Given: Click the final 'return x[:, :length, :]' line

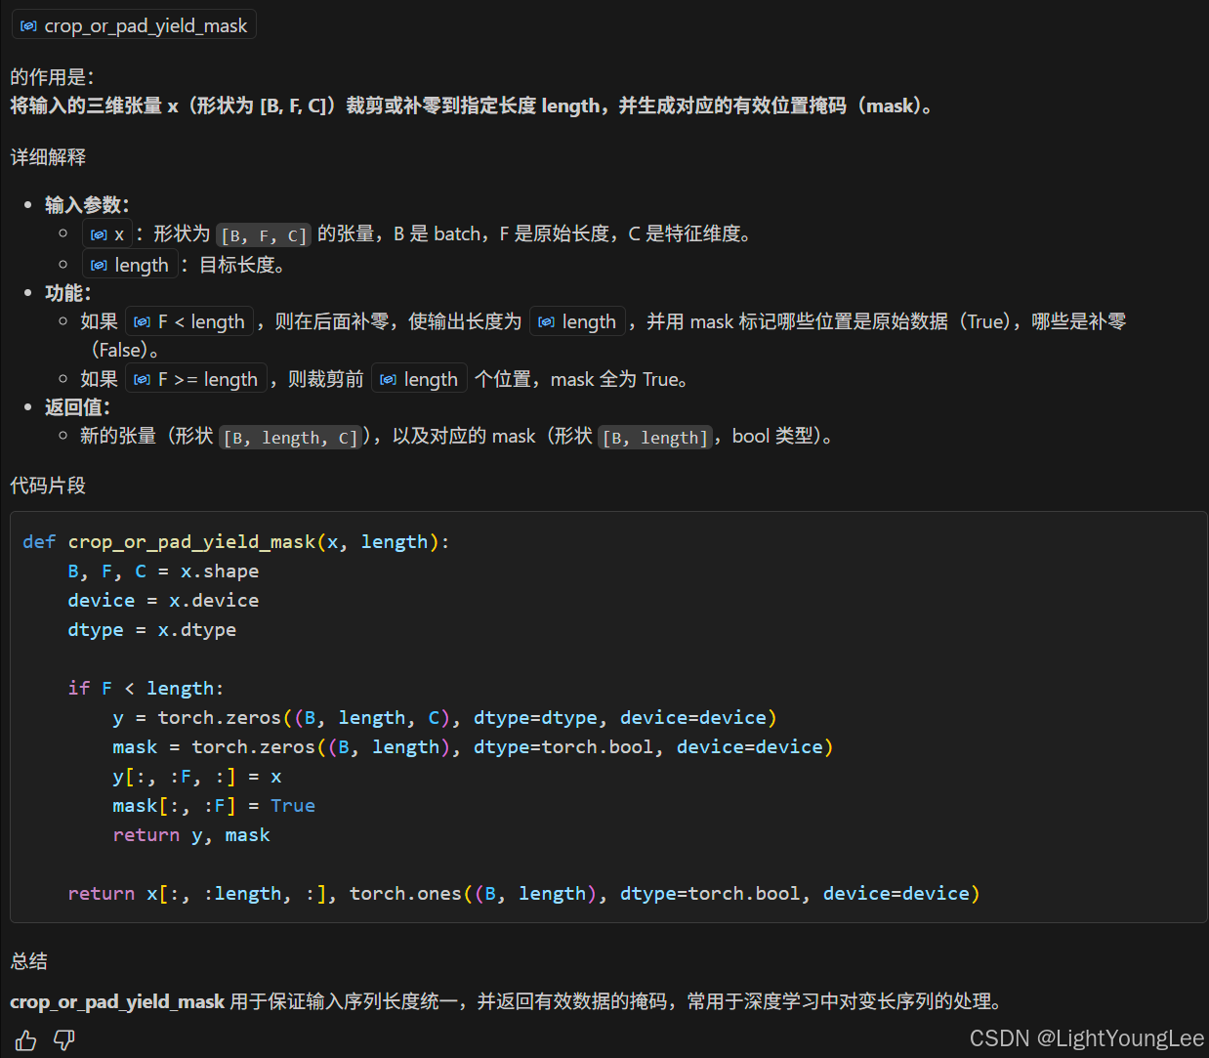Looking at the screenshot, I should click(523, 894).
